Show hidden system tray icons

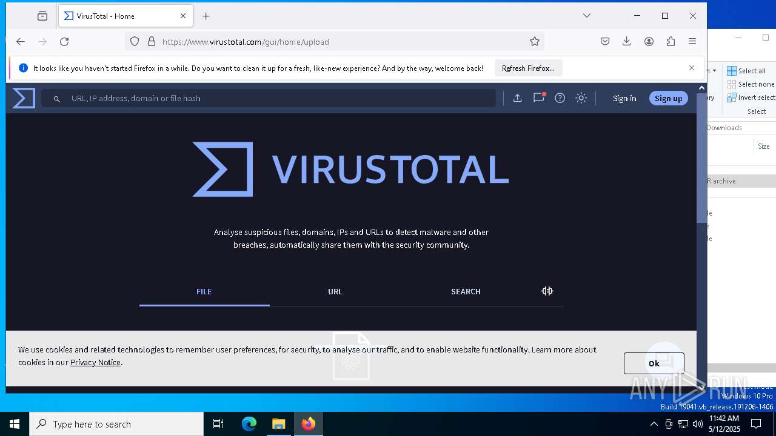point(654,424)
